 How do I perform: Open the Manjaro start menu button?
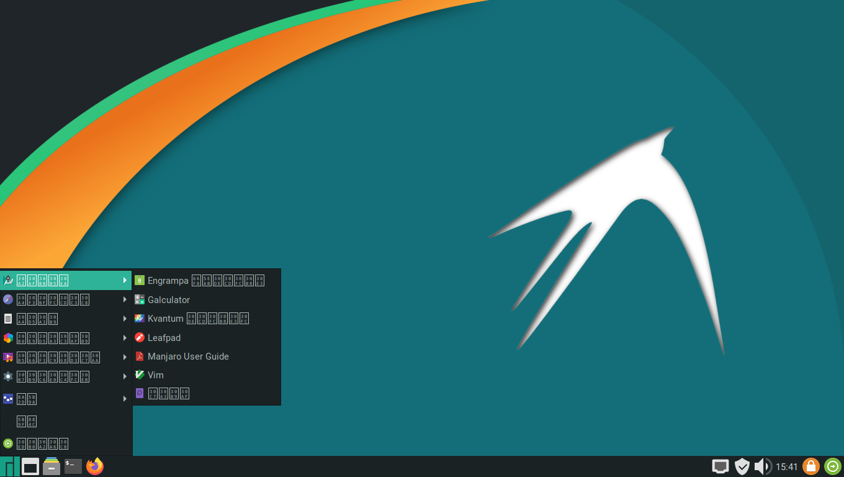click(10, 466)
